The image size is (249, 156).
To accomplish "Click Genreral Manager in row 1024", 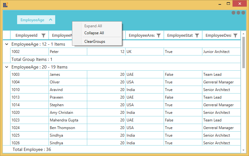I will [221, 128].
